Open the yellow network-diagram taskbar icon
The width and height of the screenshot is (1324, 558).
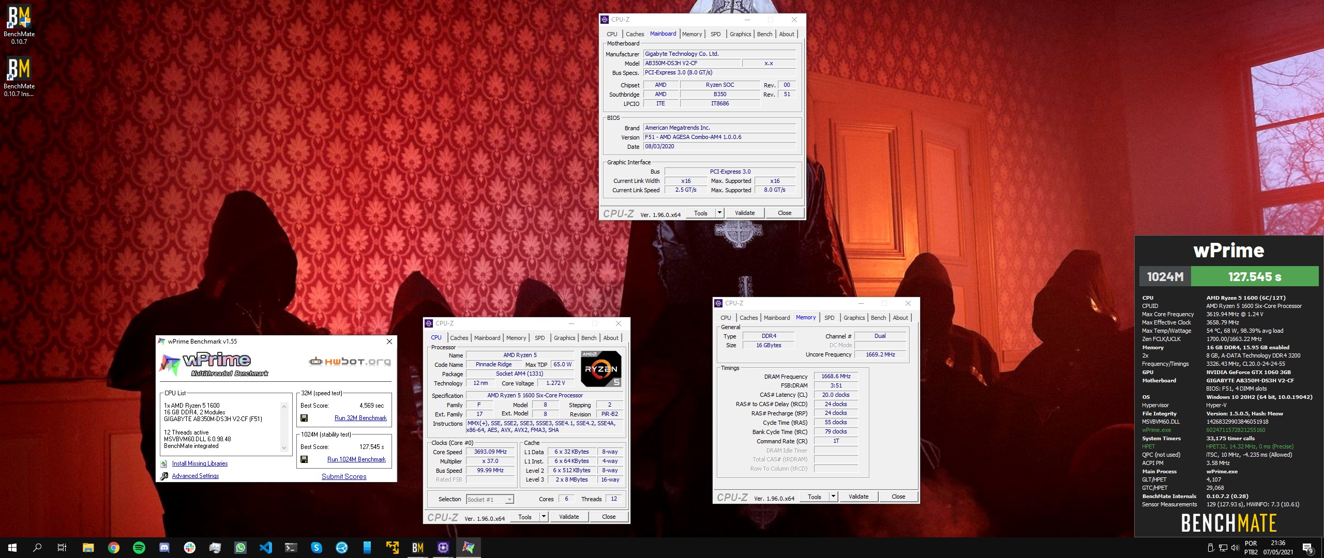[393, 548]
